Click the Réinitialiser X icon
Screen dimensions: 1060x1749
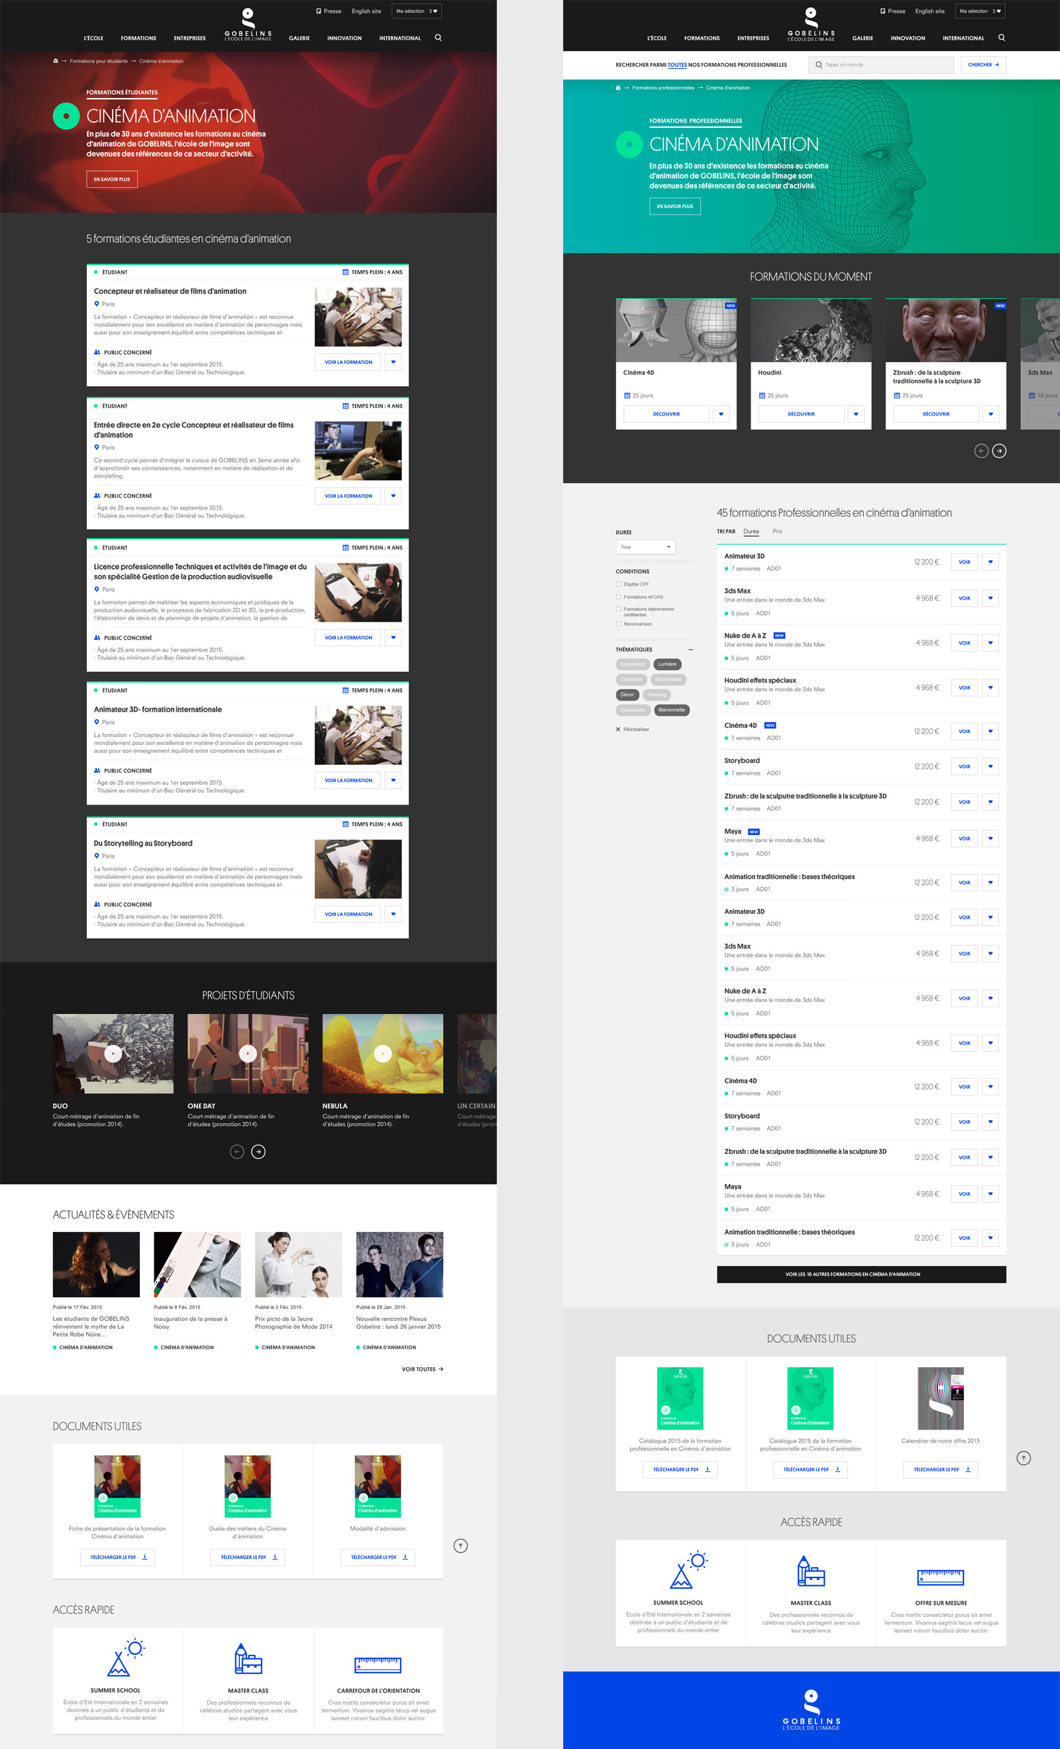pos(618,729)
